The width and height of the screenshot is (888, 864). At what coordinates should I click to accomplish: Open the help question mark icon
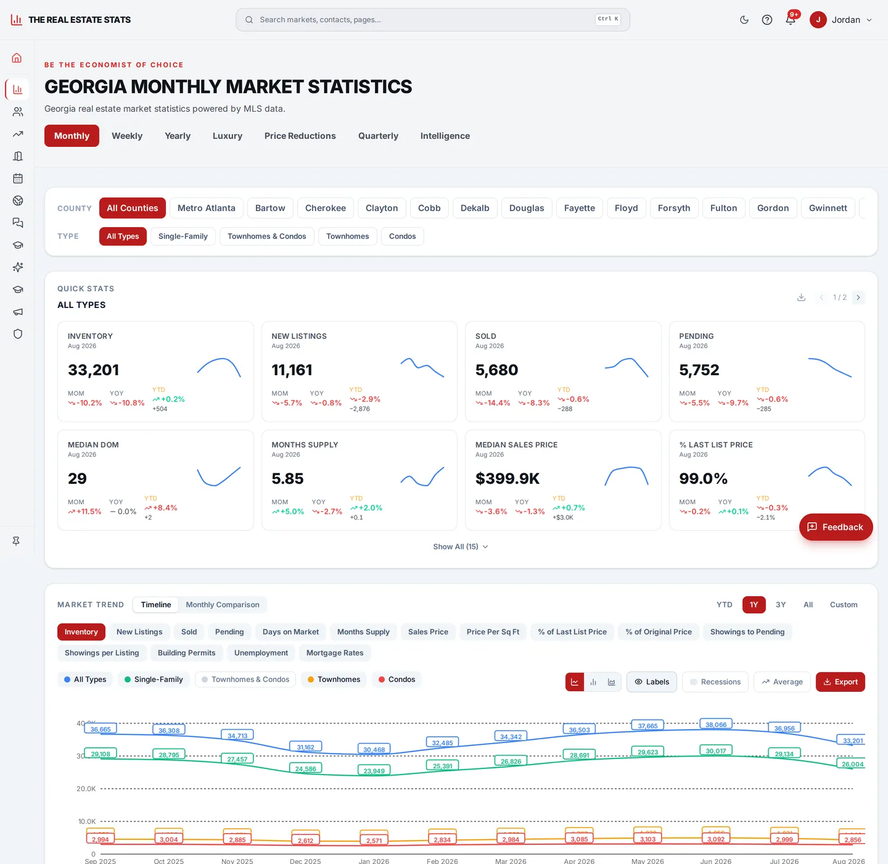coord(767,20)
